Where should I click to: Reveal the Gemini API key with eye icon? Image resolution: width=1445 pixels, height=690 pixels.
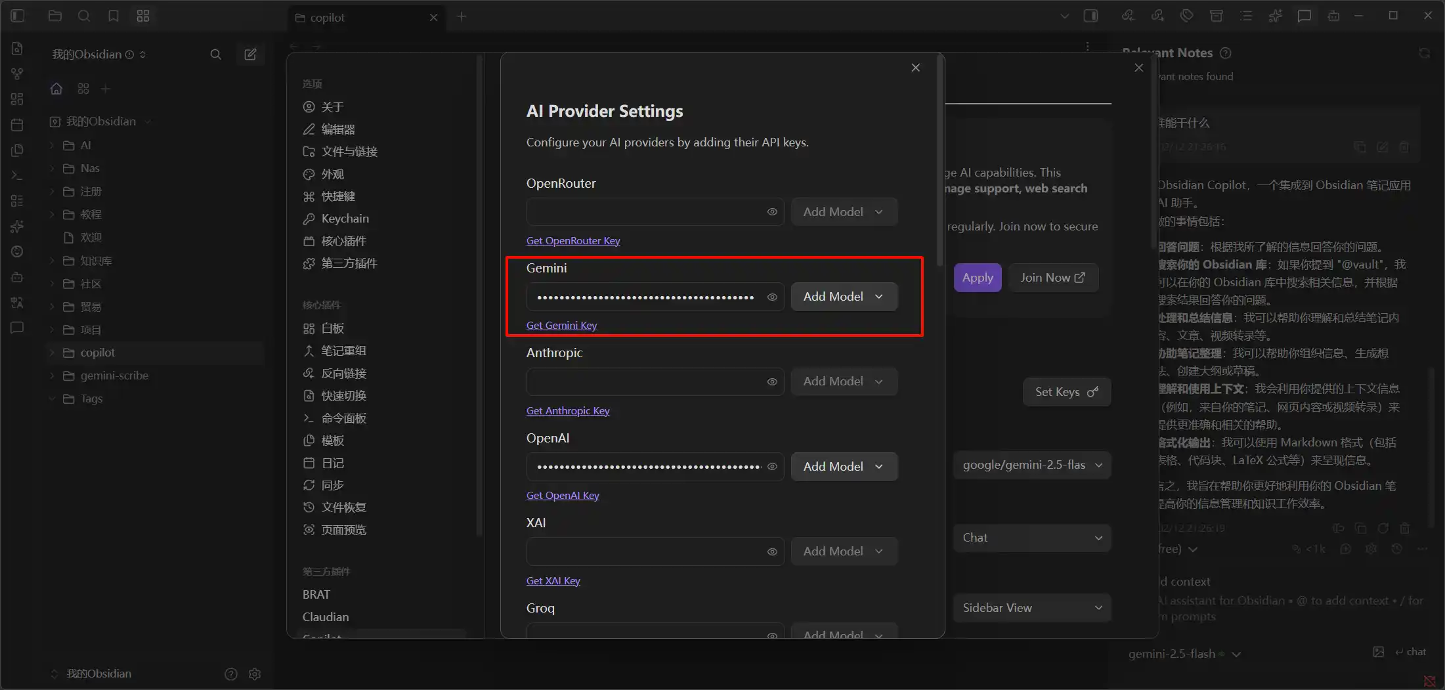point(772,297)
